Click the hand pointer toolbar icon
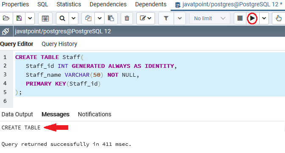Screen dimensions: 285x153 pyautogui.click(x=279, y=18)
